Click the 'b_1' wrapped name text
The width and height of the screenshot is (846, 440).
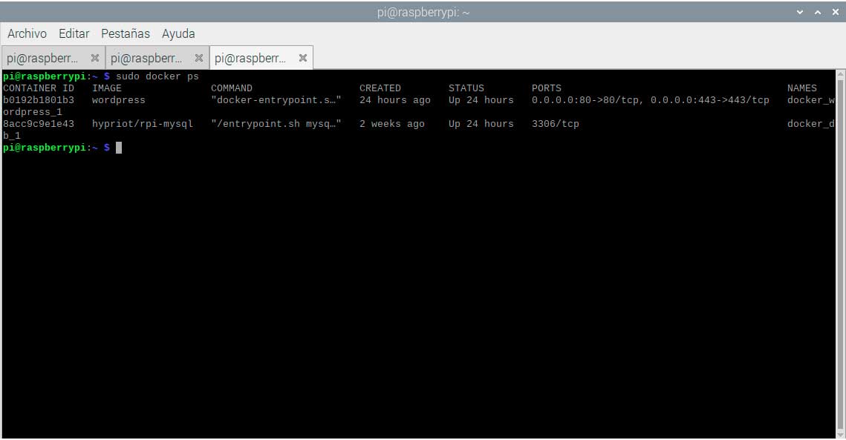[x=11, y=136]
